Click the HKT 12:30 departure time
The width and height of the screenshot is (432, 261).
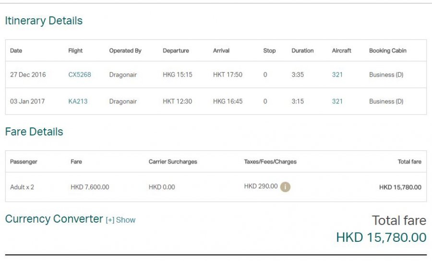click(x=178, y=102)
